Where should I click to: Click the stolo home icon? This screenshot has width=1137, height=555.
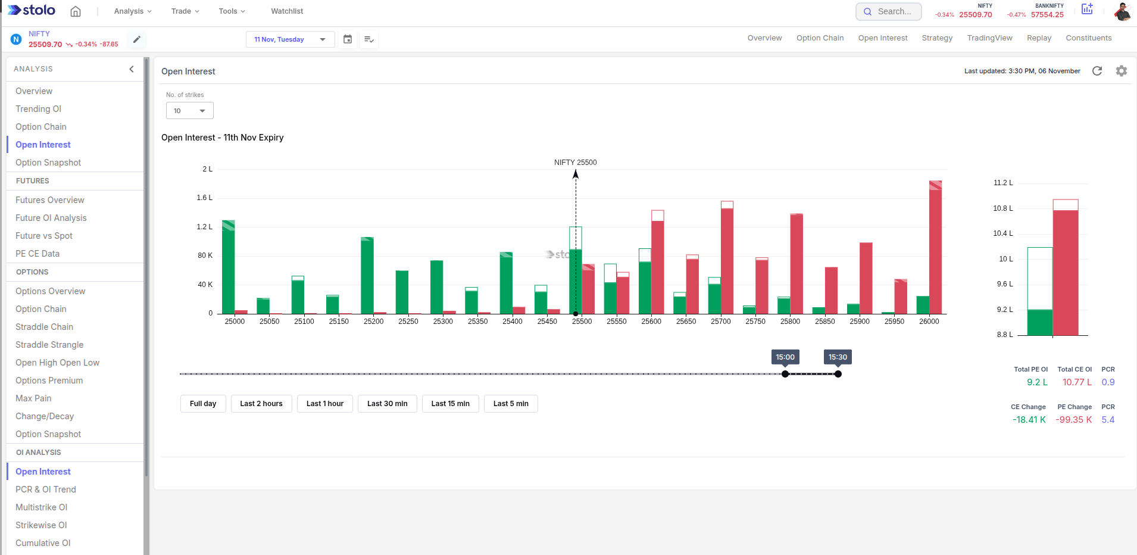pyautogui.click(x=76, y=11)
